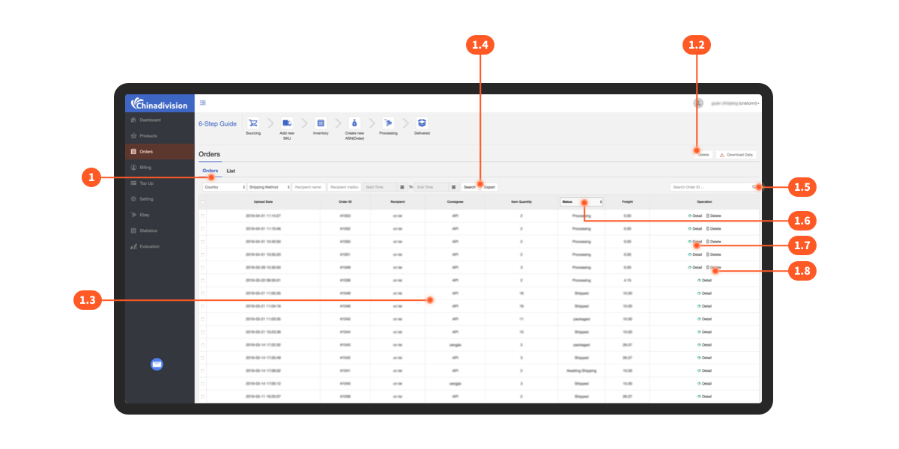Image resolution: width=899 pixels, height=449 pixels.
Task: Click the user avatar icon
Action: point(697,103)
